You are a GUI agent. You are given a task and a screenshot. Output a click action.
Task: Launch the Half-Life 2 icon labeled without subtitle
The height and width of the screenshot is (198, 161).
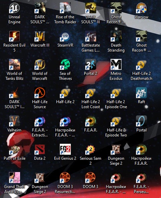coord(65,93)
